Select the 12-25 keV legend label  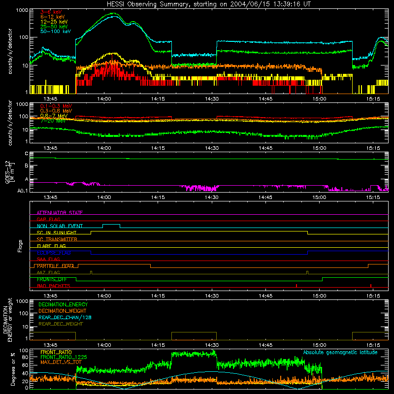point(54,22)
